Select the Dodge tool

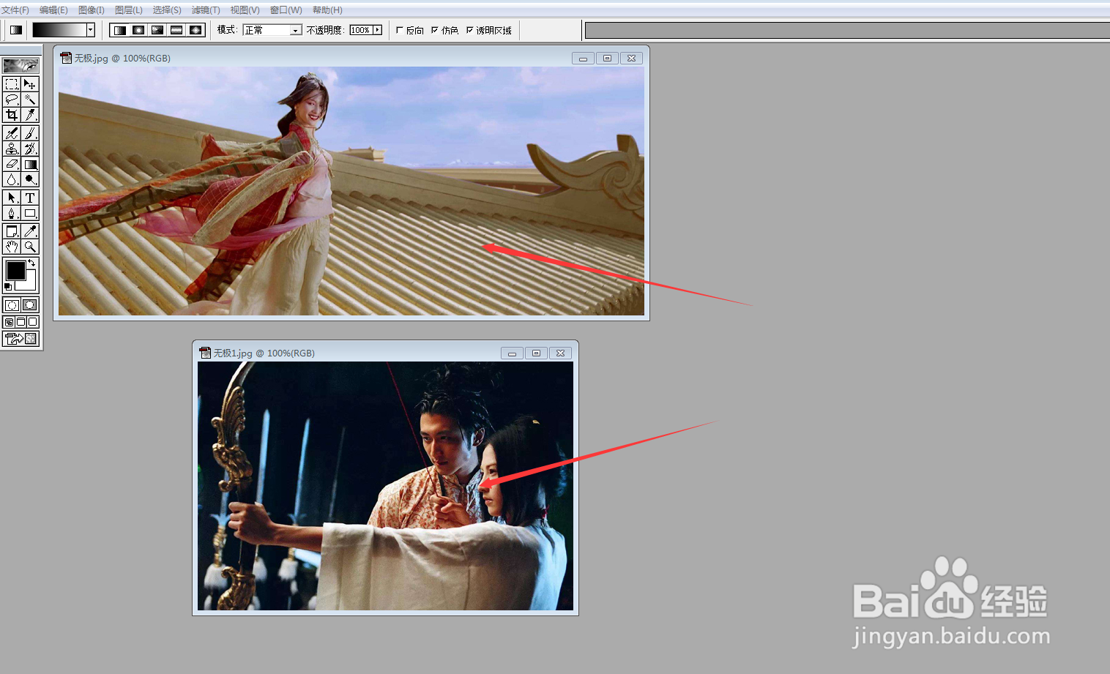tap(30, 179)
